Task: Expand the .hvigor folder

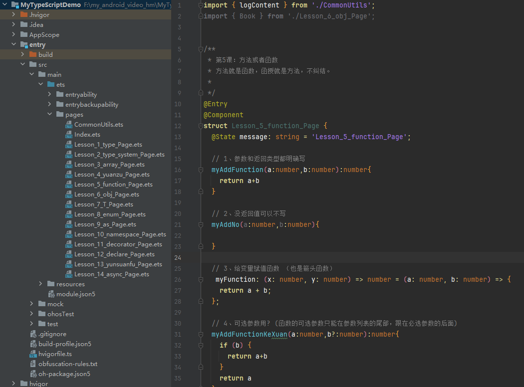Action: coord(13,14)
